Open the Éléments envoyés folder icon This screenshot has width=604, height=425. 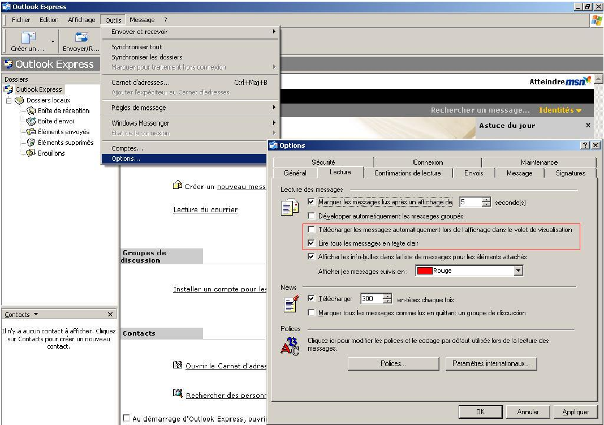(31, 132)
